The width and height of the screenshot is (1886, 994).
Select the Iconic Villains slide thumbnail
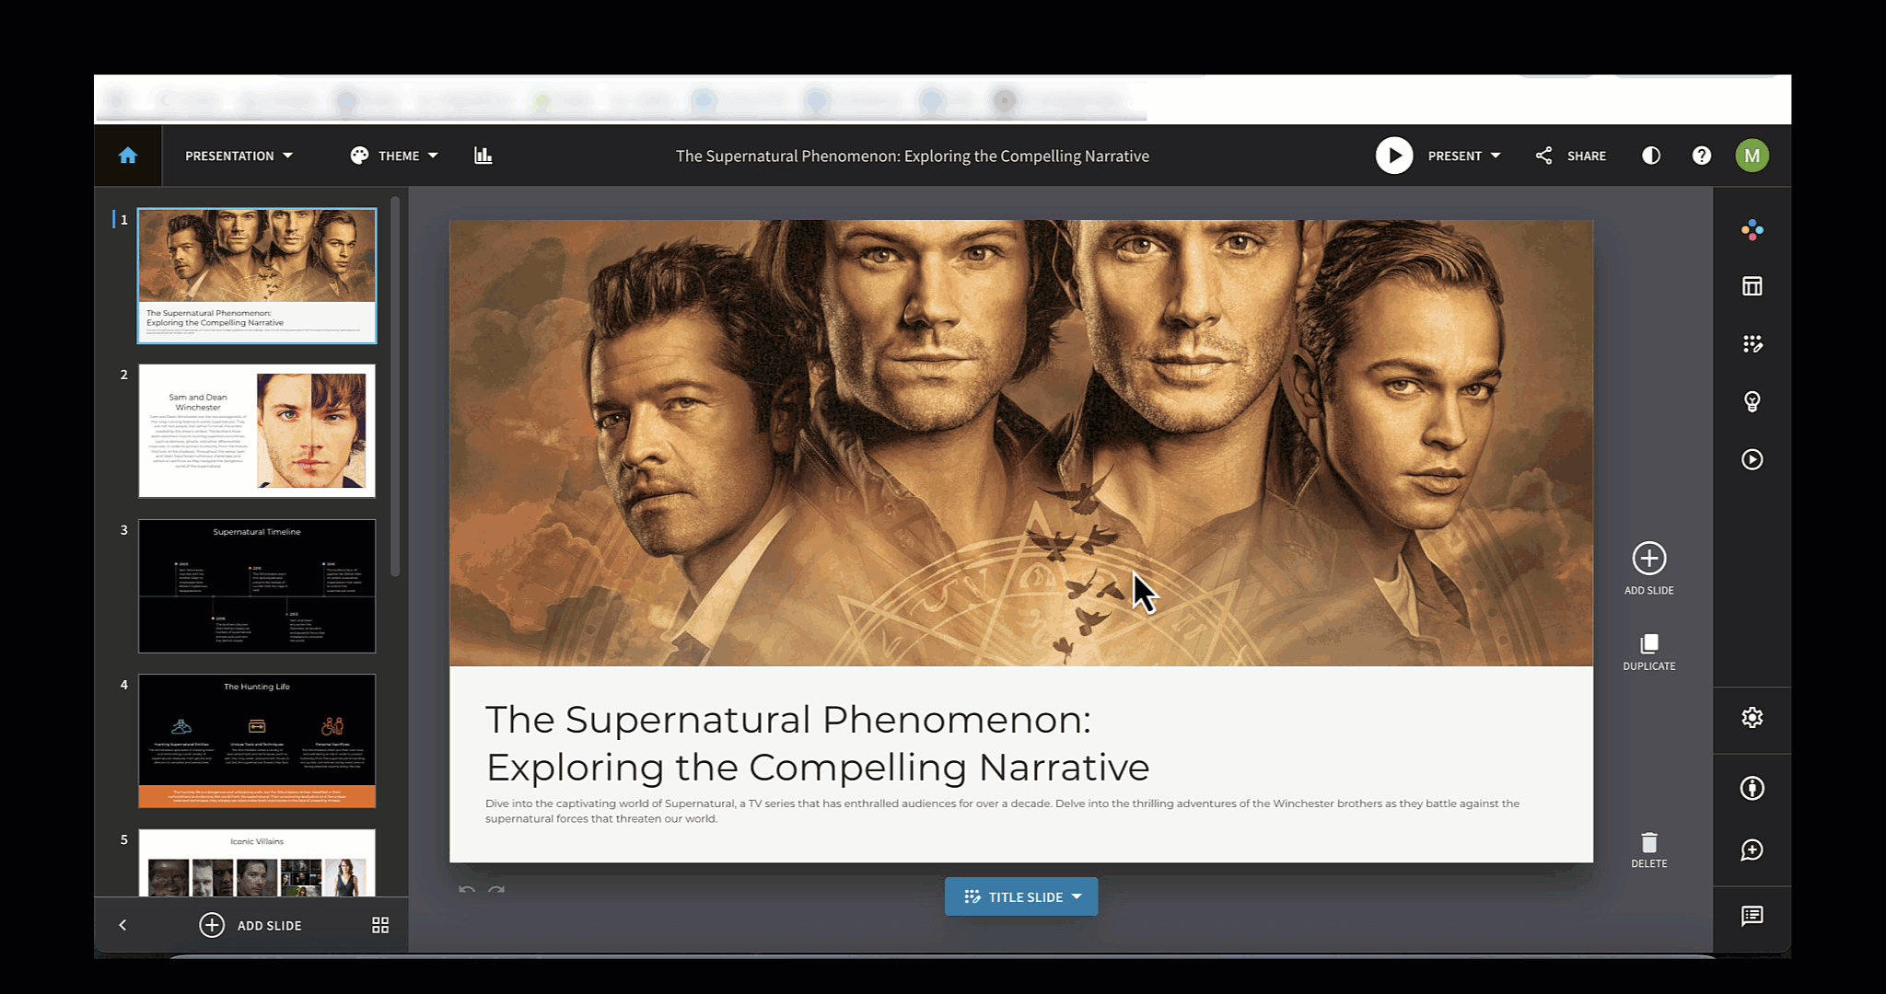pyautogui.click(x=257, y=862)
